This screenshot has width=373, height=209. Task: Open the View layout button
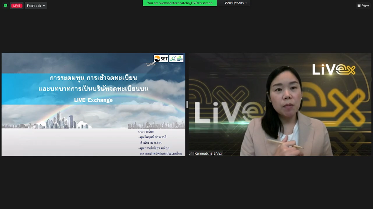coord(363,5)
